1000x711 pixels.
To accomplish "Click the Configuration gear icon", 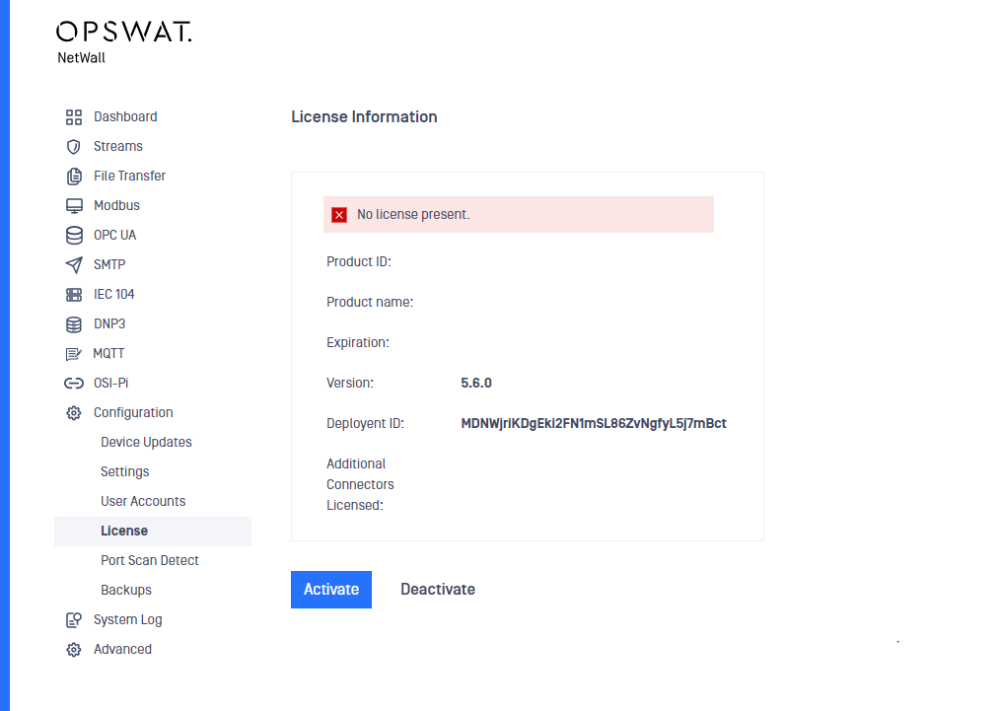I will pyautogui.click(x=74, y=413).
